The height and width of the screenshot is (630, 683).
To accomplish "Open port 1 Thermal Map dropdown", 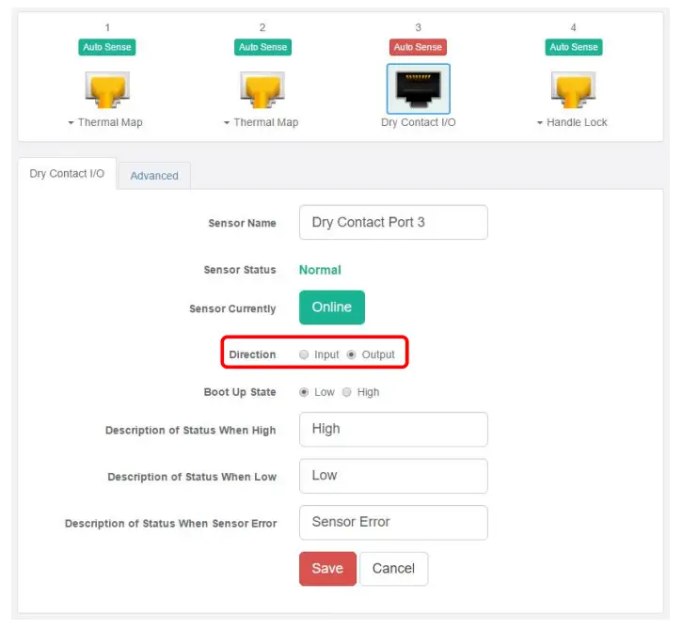I will point(104,122).
